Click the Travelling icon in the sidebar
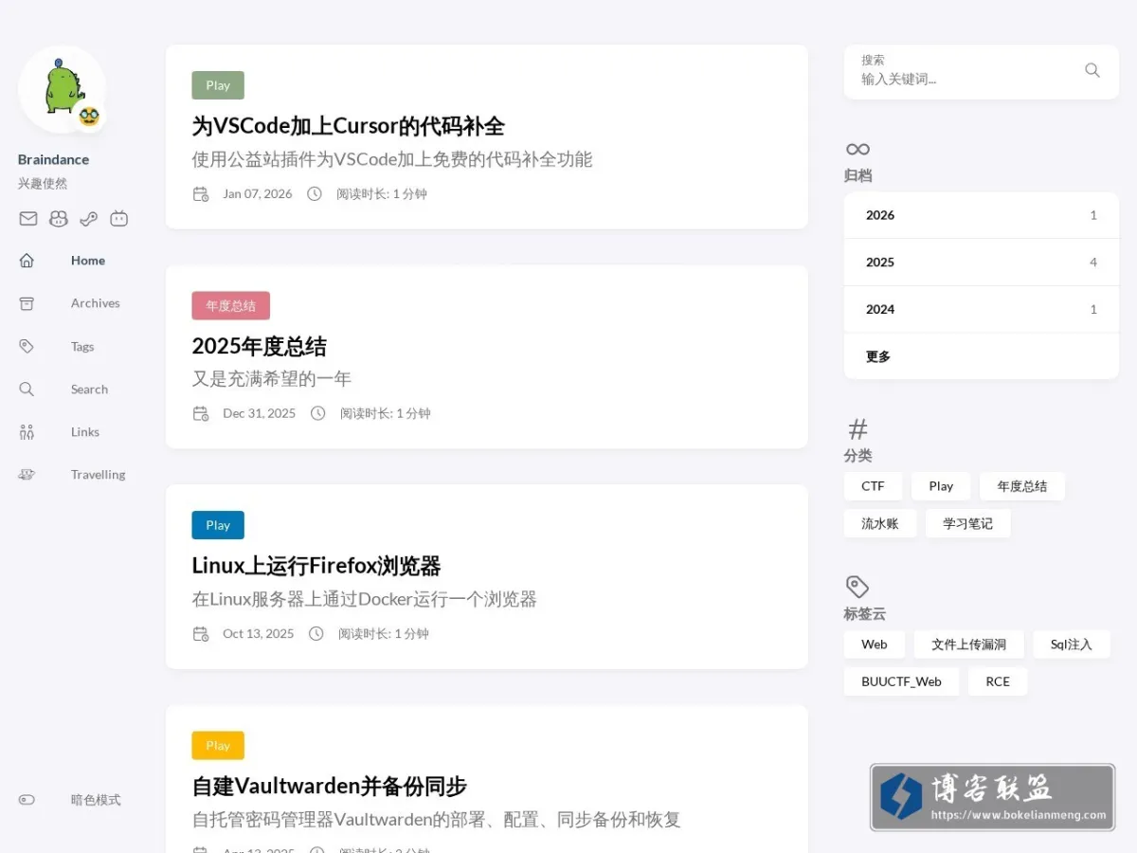This screenshot has height=853, width=1137. [x=27, y=475]
